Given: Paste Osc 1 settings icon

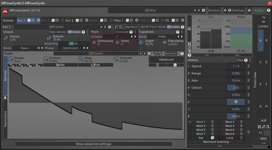Looking at the screenshot, I should 121,27.
